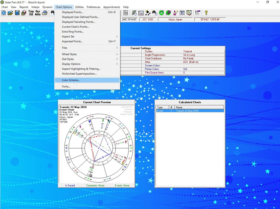Open the Preferences menu
The height and width of the screenshot is (209, 280).
[x=94, y=7]
